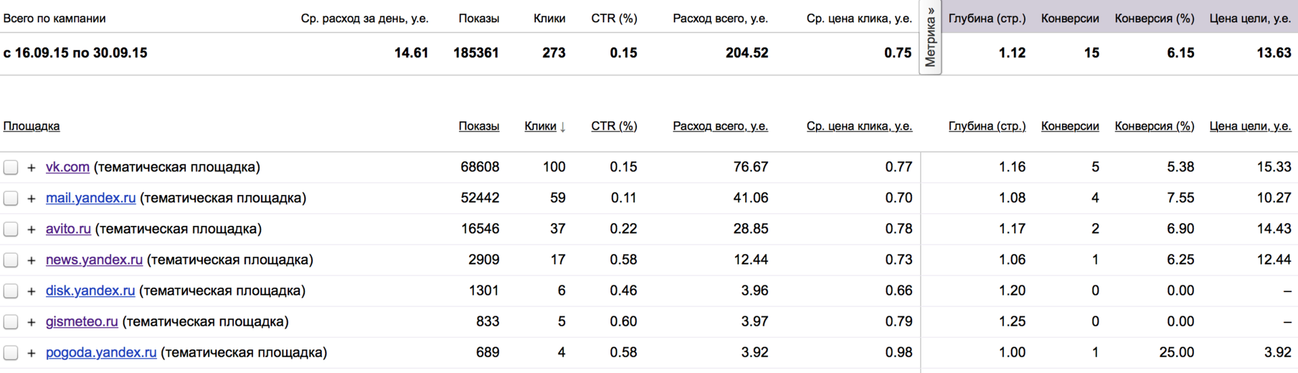Sort by Расход всего column
The height and width of the screenshot is (373, 1298).
click(x=720, y=126)
